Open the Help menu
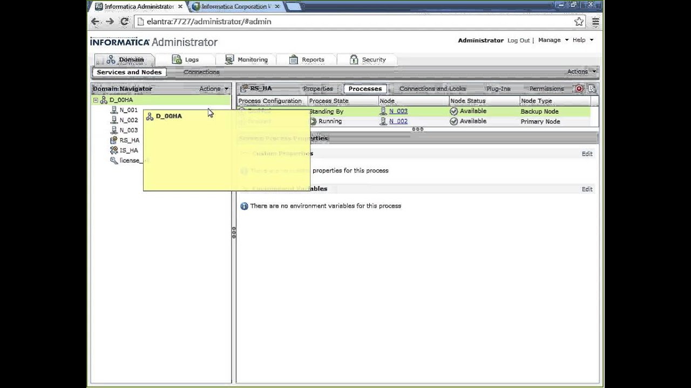Screen dimensions: 691x388 (x=583, y=40)
